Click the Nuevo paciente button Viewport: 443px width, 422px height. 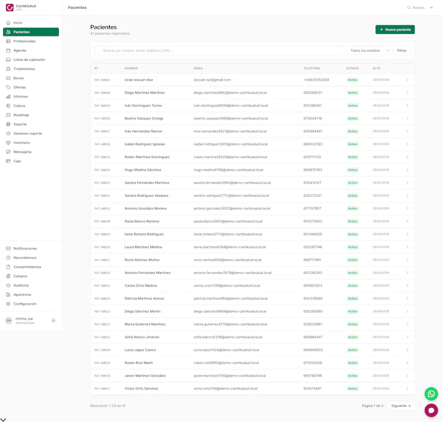[395, 29]
